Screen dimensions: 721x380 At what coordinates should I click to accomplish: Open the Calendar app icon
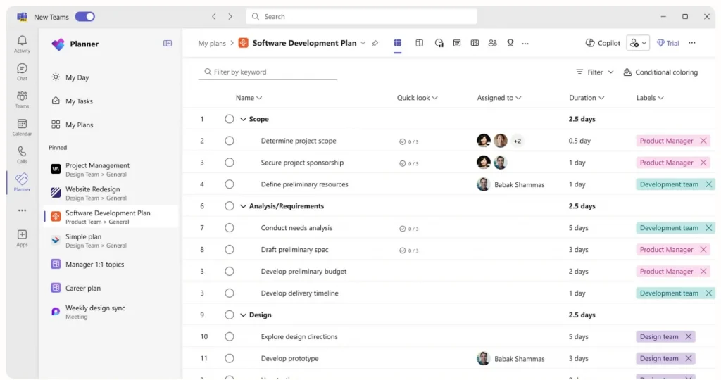[x=22, y=127]
